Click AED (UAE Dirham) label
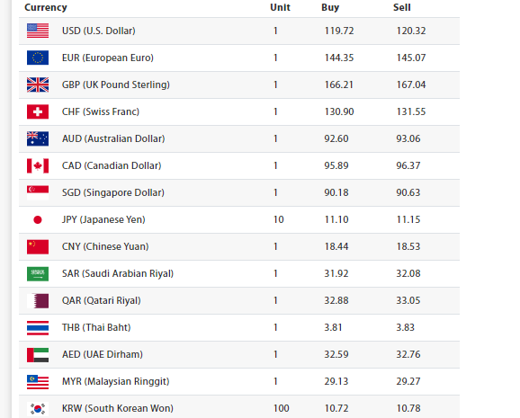 [103, 354]
